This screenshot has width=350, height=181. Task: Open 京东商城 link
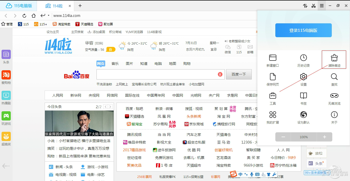[x=194, y=124]
